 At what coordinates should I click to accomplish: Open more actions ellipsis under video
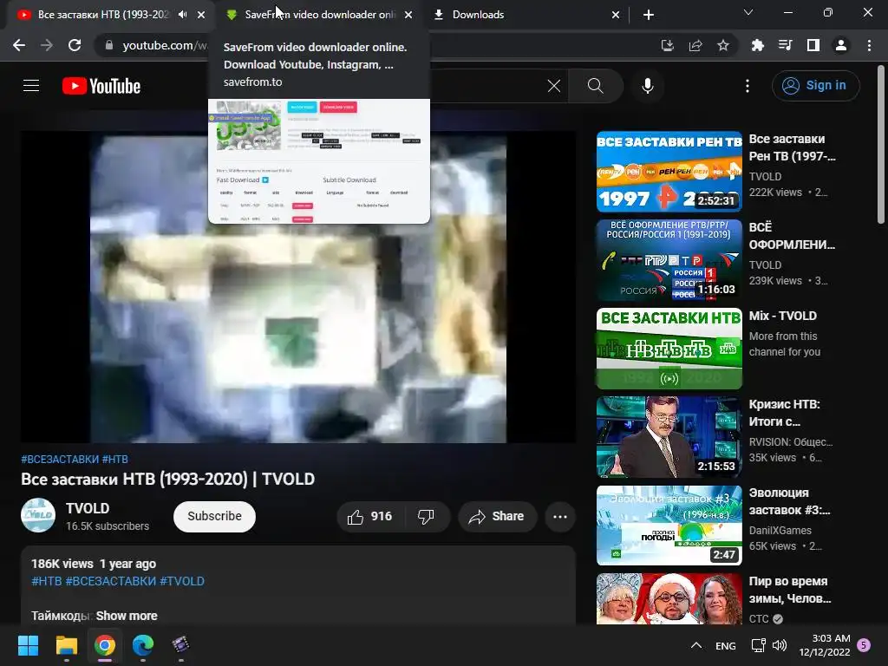tap(560, 517)
